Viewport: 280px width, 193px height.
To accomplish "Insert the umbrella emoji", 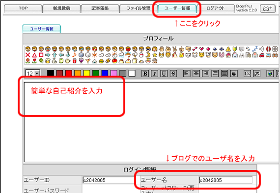I will (128, 55).
